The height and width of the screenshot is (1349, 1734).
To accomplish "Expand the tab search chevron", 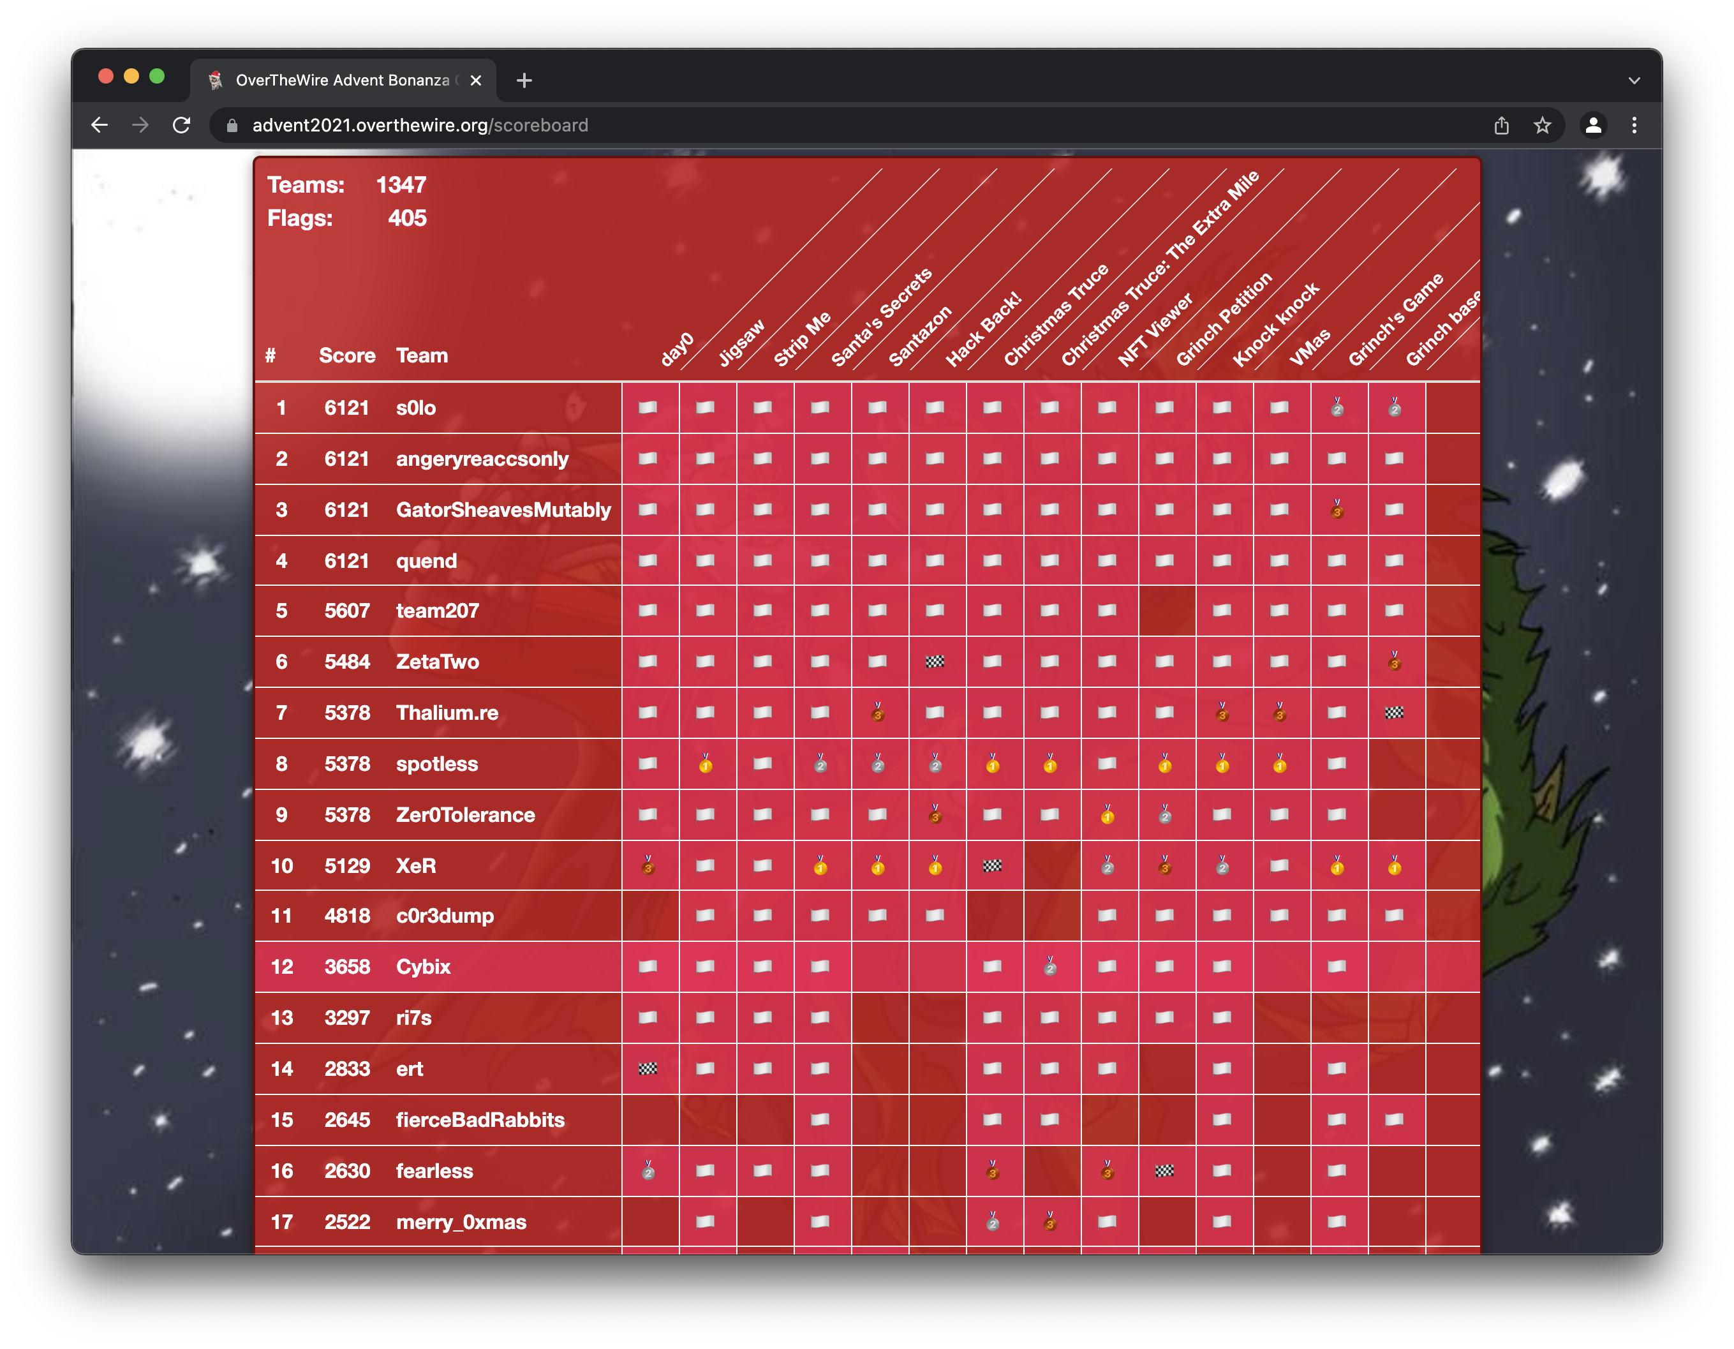I will (x=1634, y=80).
